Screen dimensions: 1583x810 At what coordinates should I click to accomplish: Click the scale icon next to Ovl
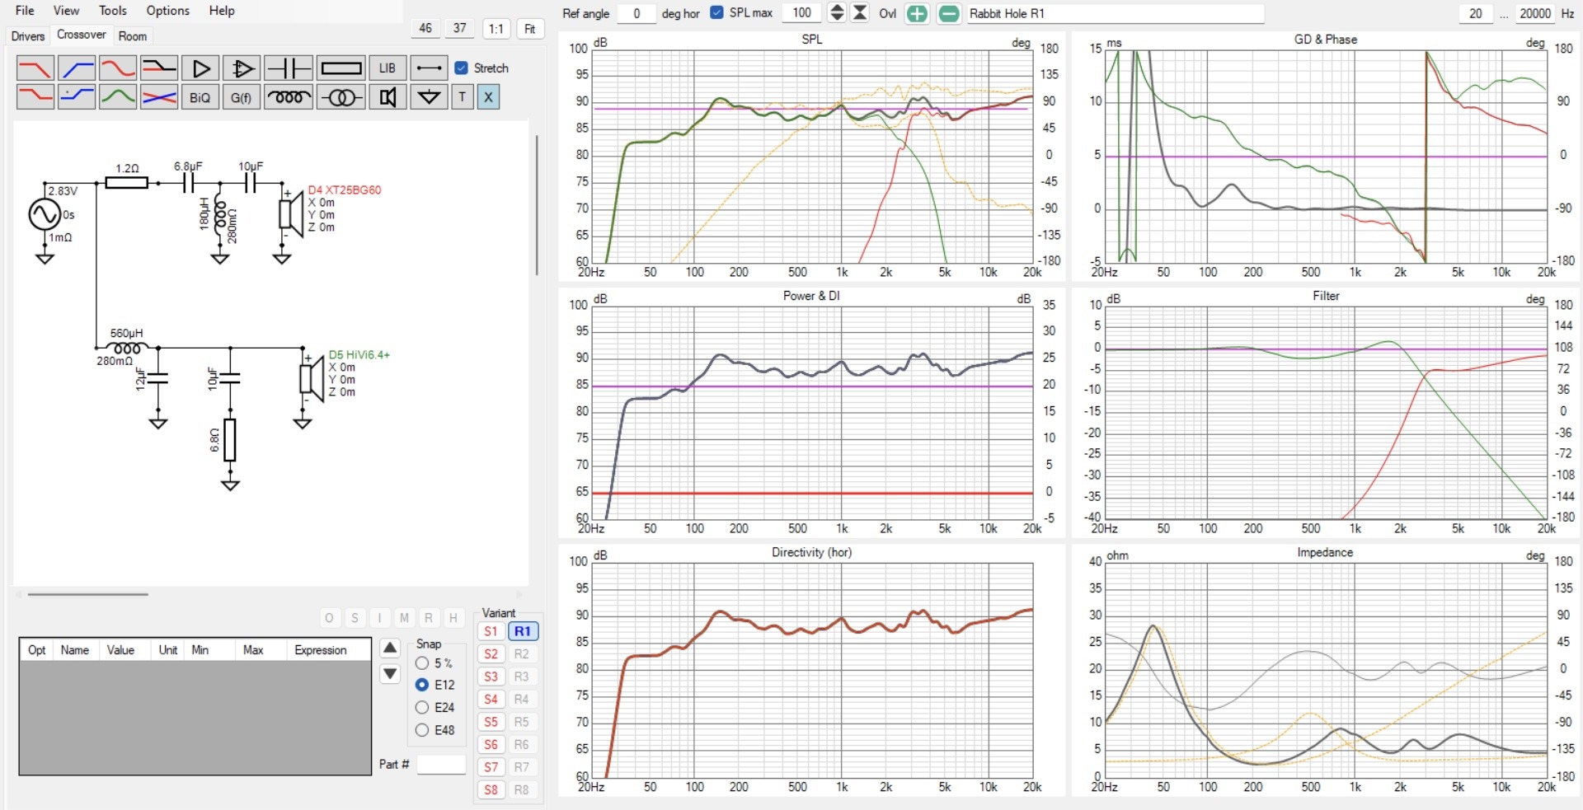860,12
